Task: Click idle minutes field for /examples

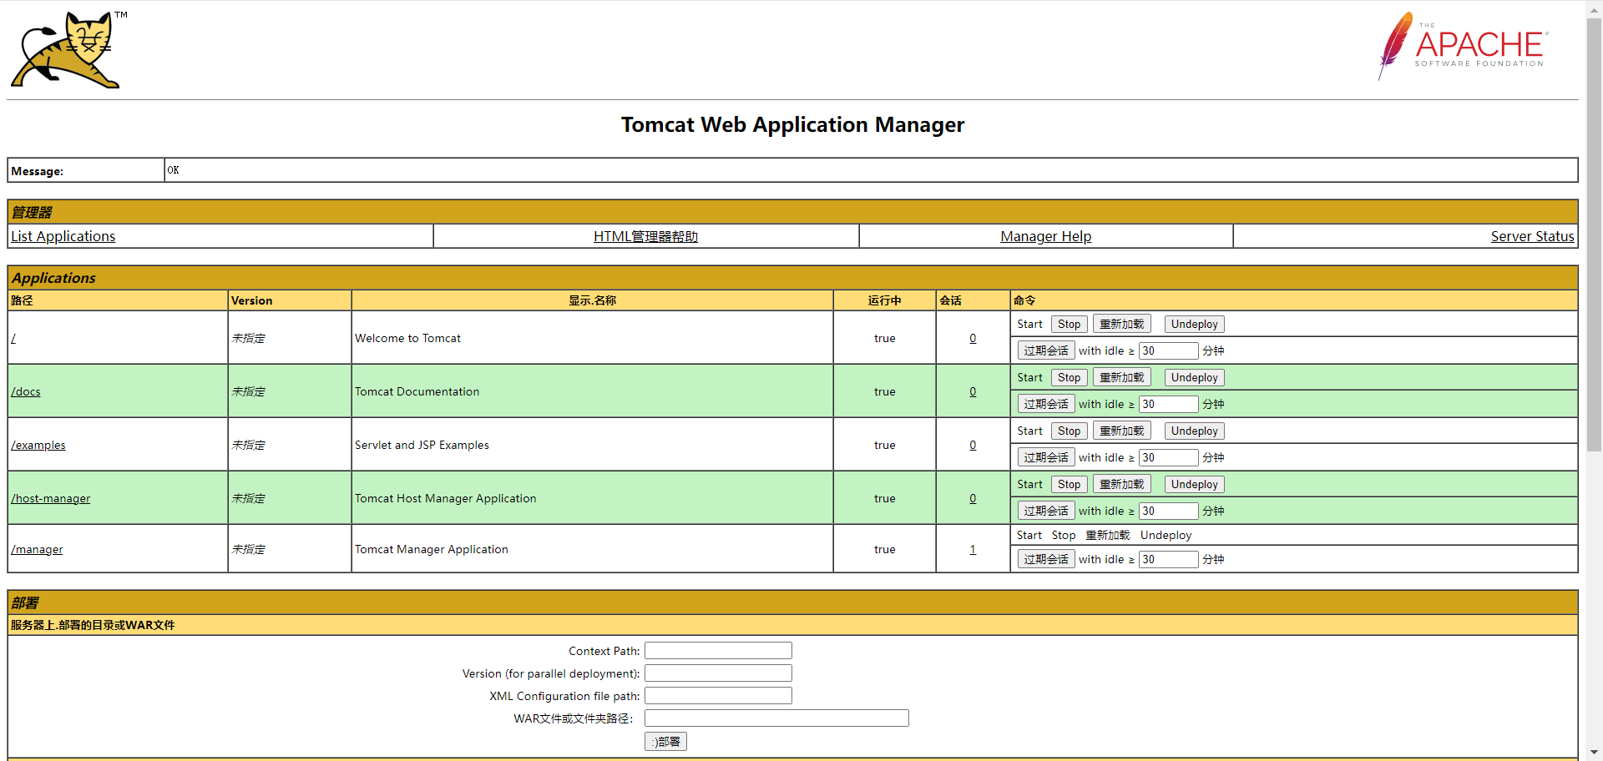Action: click(x=1168, y=457)
